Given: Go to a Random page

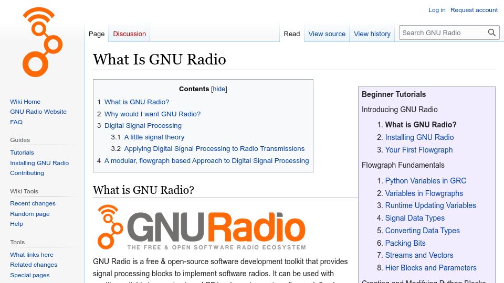Looking at the screenshot, I should [x=29, y=214].
